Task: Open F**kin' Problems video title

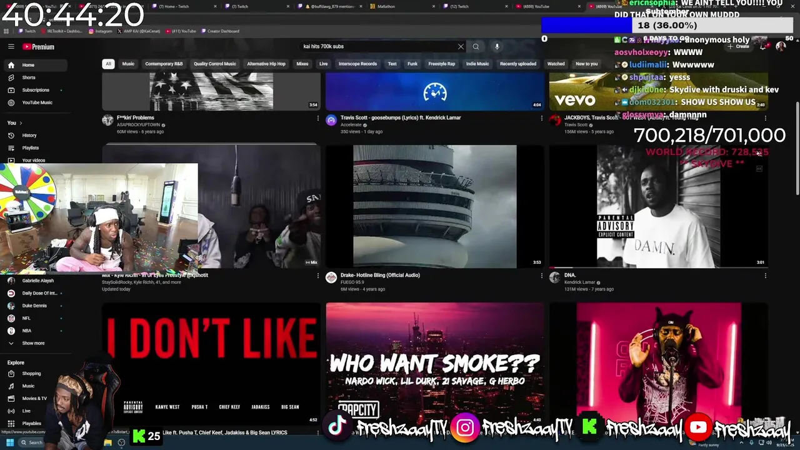Action: (136, 117)
